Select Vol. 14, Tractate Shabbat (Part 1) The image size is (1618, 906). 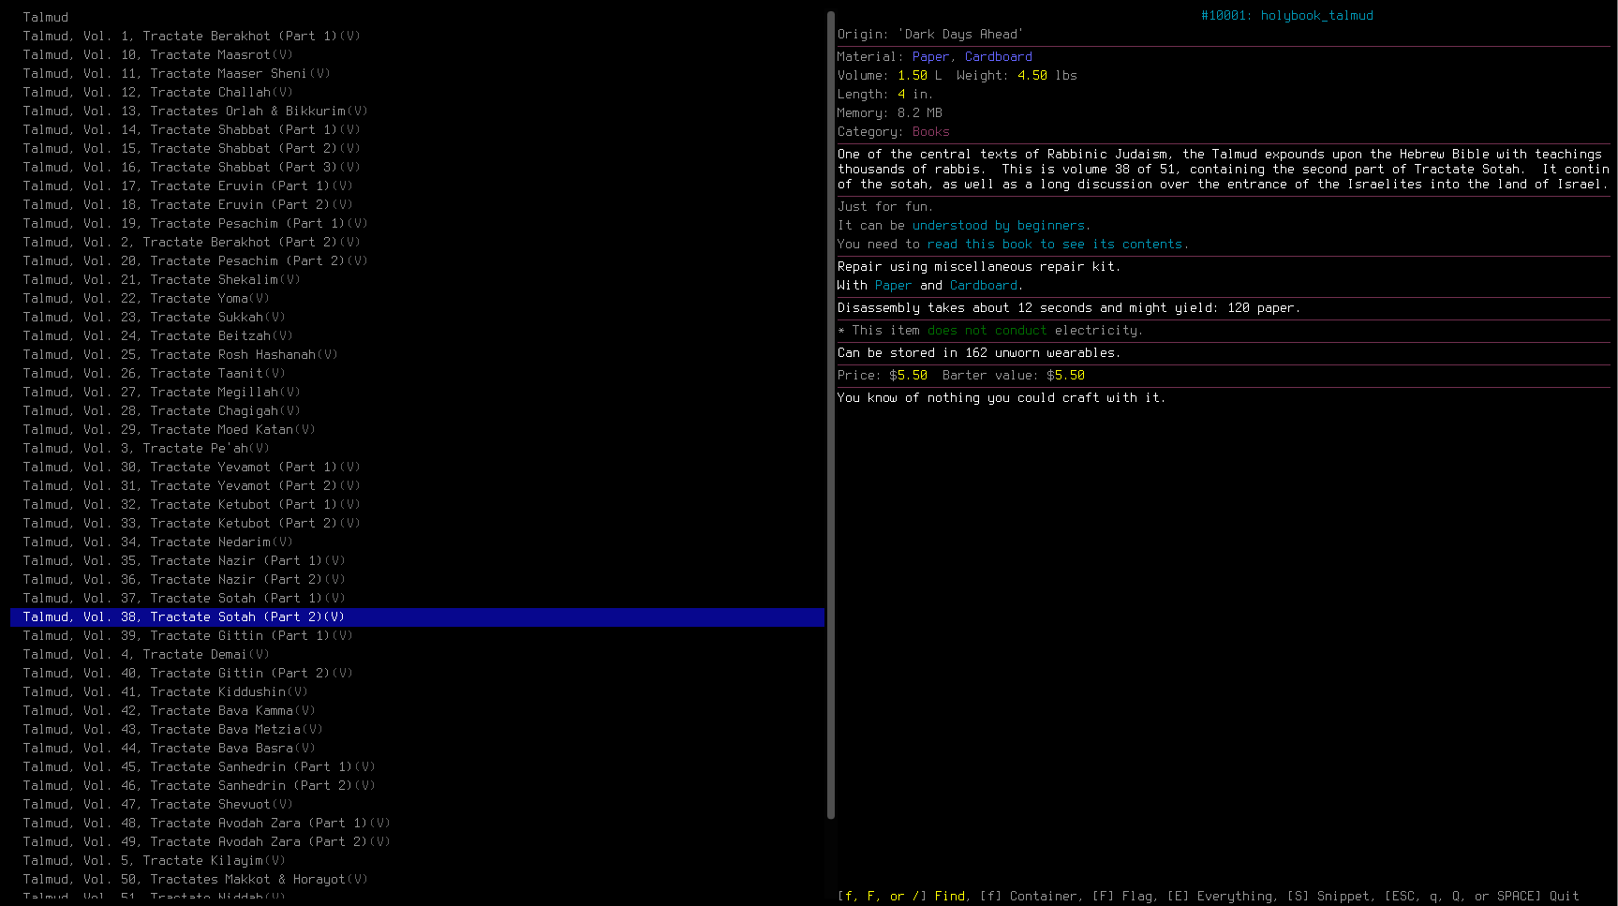point(191,129)
